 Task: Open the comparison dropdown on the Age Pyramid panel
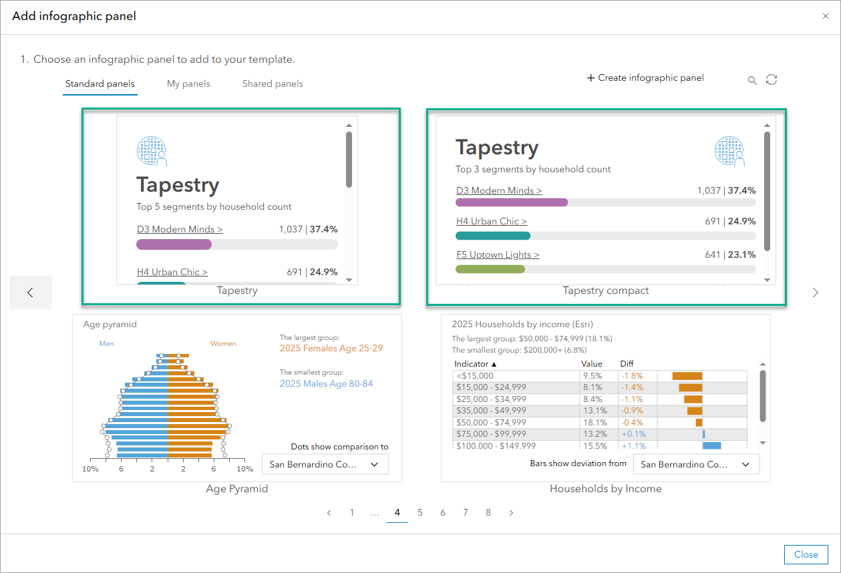tap(325, 463)
